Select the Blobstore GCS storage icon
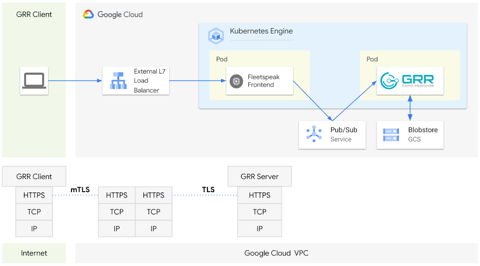 pos(391,135)
